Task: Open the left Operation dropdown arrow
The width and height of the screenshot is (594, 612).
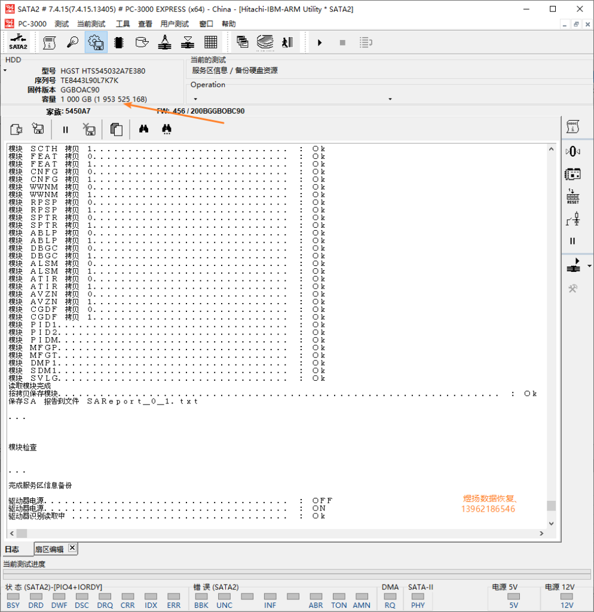Action: point(195,99)
